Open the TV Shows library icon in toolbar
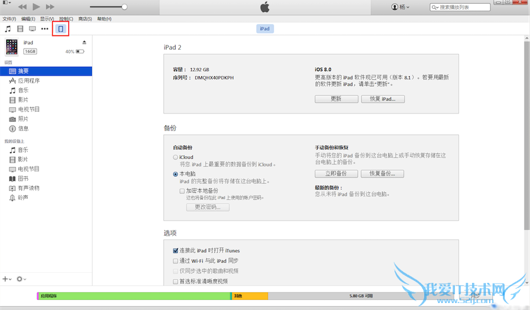Image resolution: width=530 pixels, height=310 pixels. point(32,29)
